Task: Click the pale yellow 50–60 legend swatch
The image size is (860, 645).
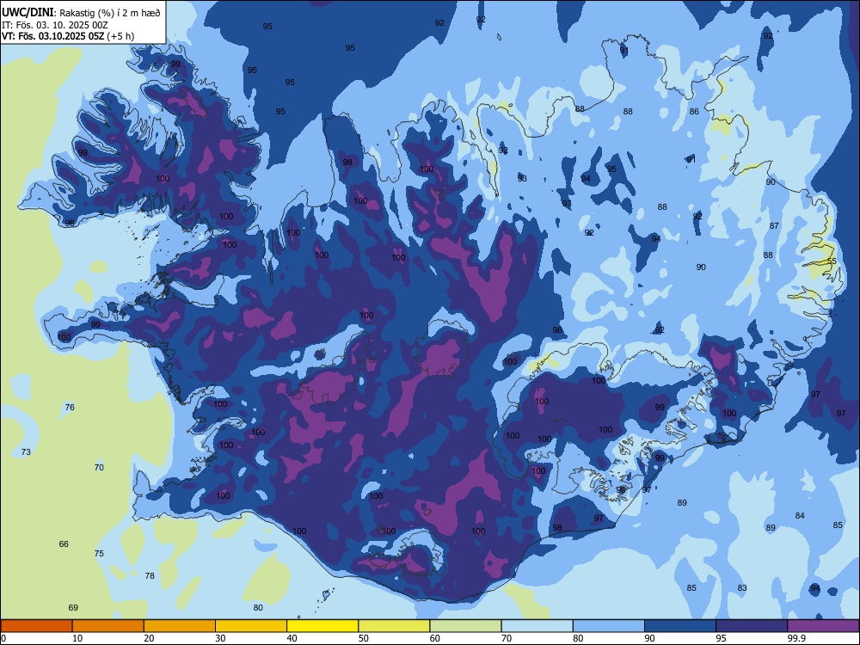Action: point(394,626)
